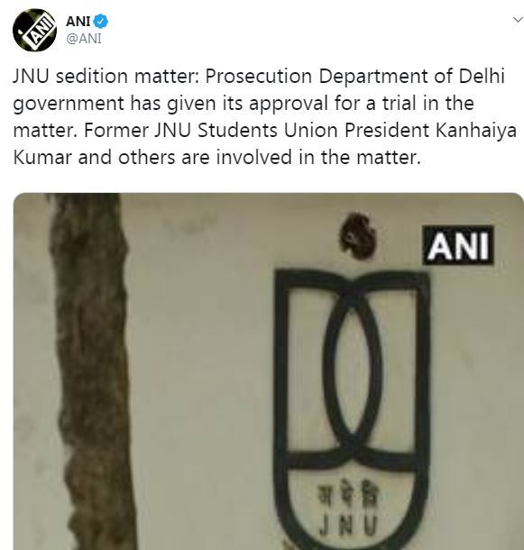The image size is (524, 550).
Task: Open the tweet options chevron menu
Action: click(518, 20)
